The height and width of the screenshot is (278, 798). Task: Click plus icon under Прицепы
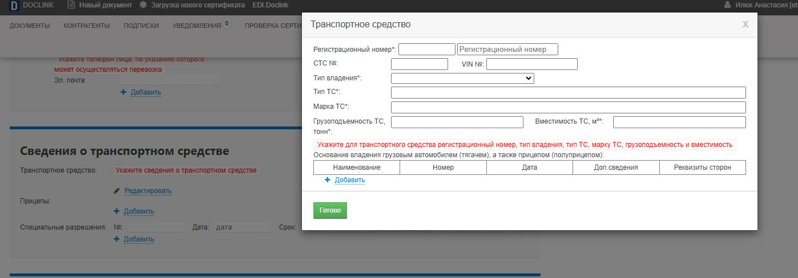pos(116,211)
